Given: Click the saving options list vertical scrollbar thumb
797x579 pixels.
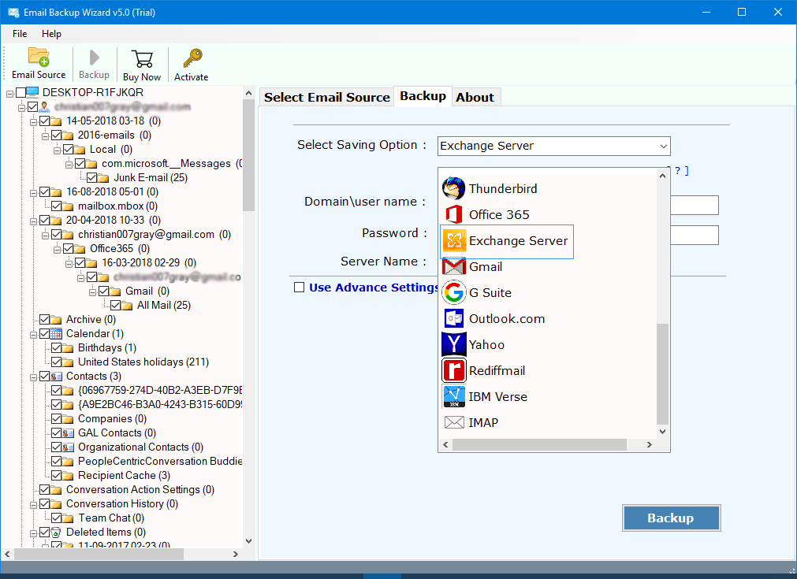Looking at the screenshot, I should [662, 374].
